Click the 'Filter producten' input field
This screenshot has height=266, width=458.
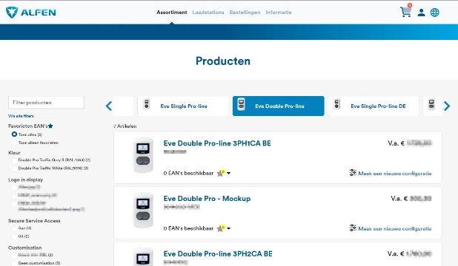click(x=46, y=103)
